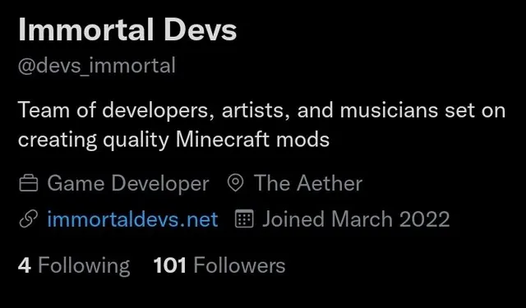Click the Following label text

tap(84, 266)
